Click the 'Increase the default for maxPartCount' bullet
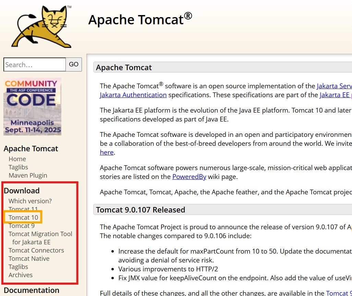 (x=235, y=255)
